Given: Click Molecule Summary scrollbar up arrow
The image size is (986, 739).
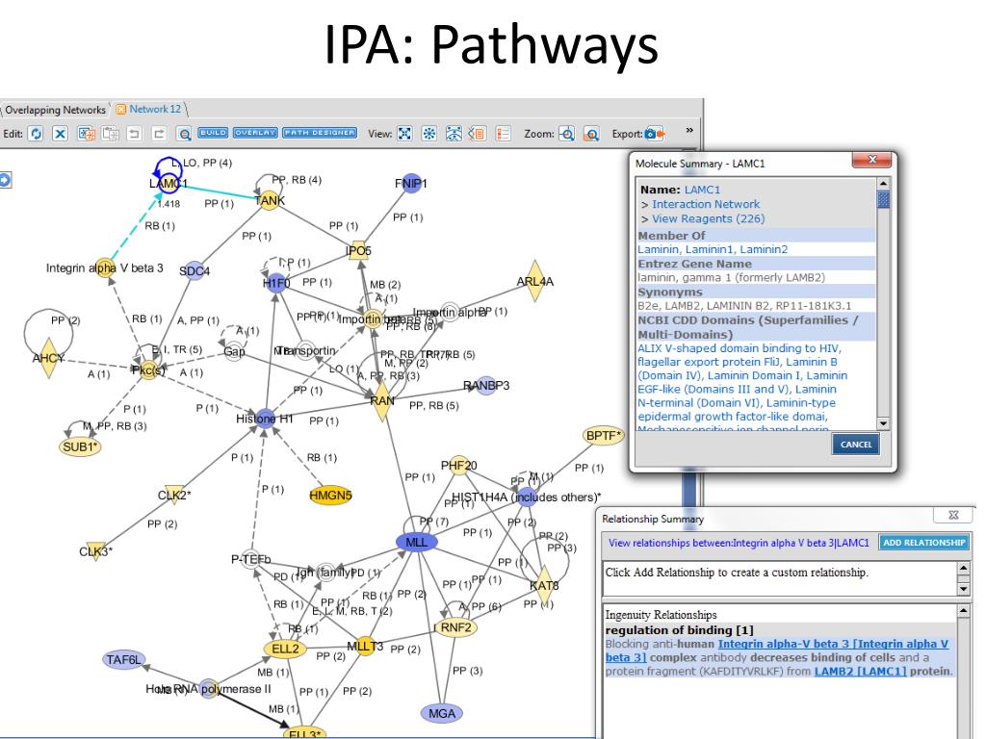Looking at the screenshot, I should (x=883, y=184).
